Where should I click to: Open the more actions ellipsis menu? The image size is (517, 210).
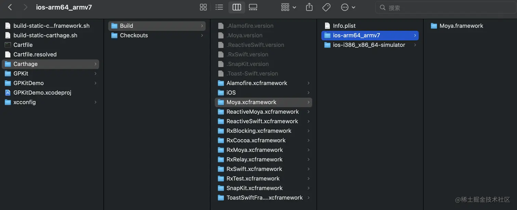click(348, 7)
